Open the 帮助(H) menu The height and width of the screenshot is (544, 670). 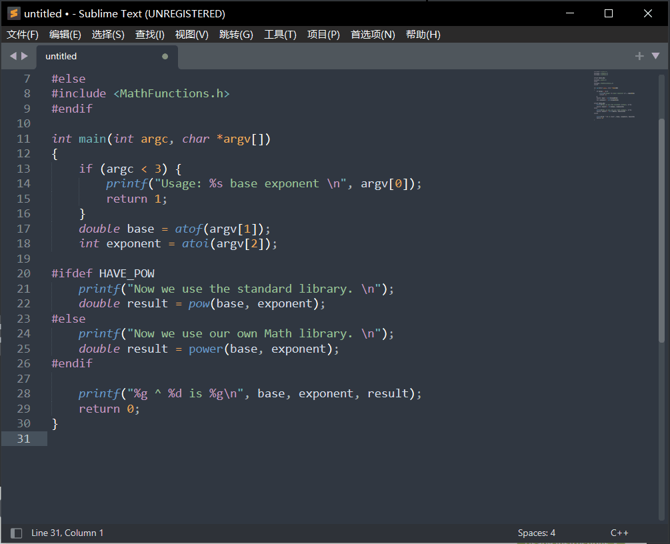423,35
